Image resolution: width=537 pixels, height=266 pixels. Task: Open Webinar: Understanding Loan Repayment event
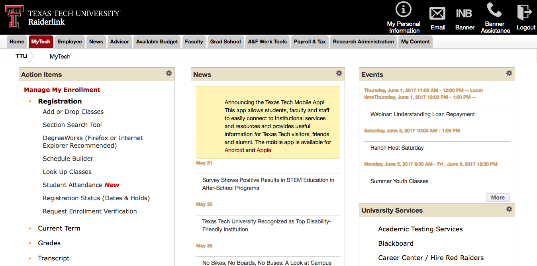coord(423,114)
